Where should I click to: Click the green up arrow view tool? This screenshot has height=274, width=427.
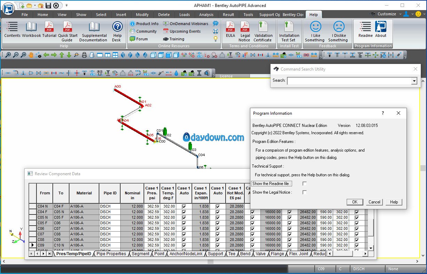coord(62,55)
